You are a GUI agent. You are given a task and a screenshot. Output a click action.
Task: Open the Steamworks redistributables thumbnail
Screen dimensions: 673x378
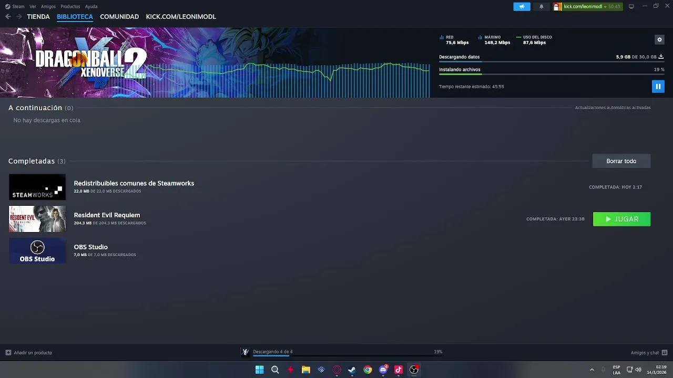pos(37,187)
